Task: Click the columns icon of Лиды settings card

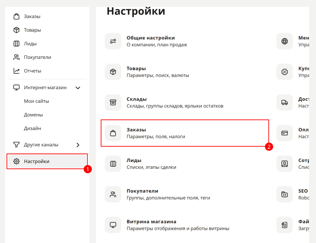Action: tap(113, 164)
